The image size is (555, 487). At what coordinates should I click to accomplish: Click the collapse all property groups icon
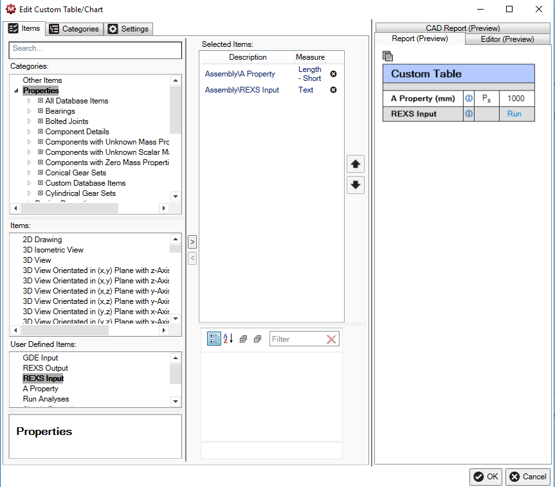tap(257, 339)
